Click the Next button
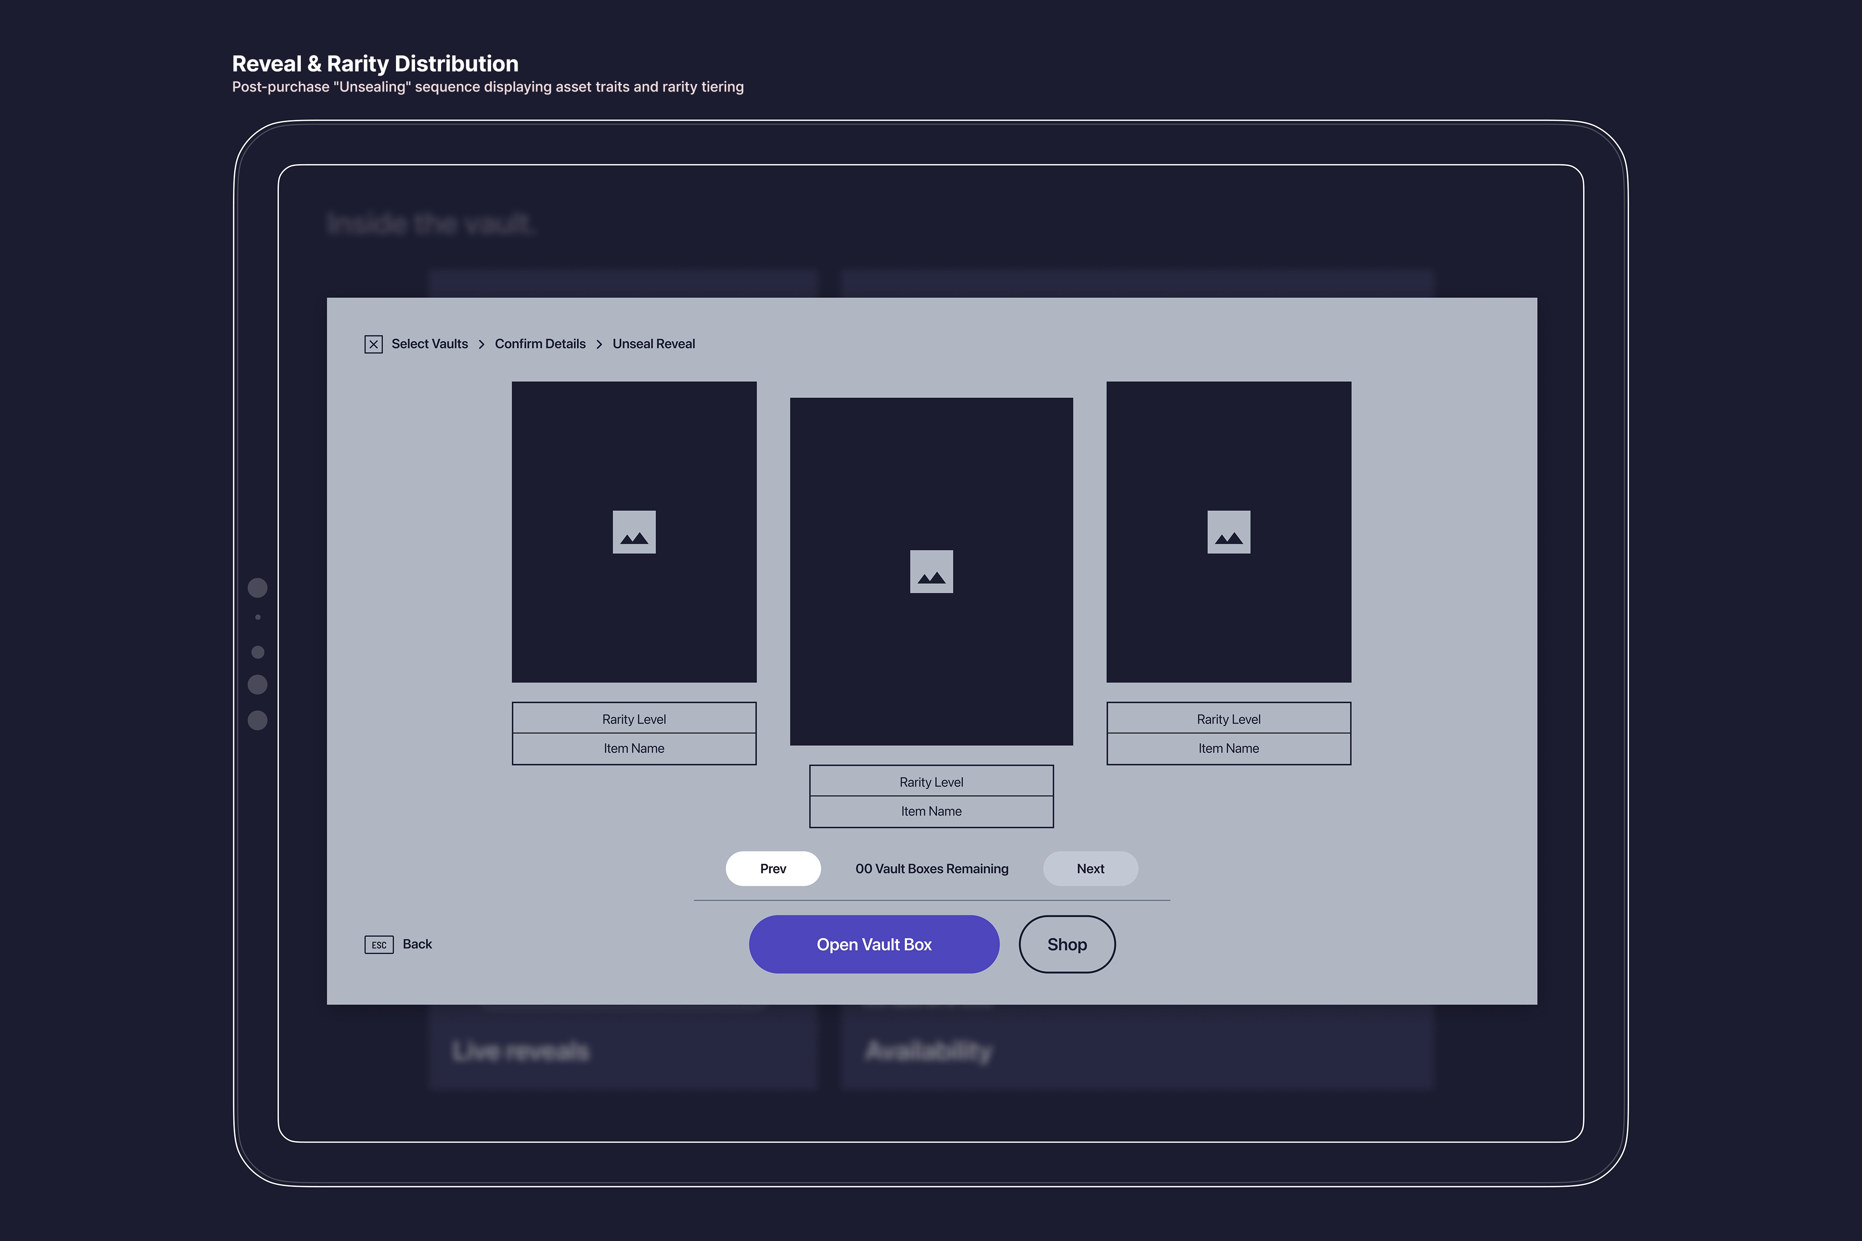 click(x=1090, y=868)
